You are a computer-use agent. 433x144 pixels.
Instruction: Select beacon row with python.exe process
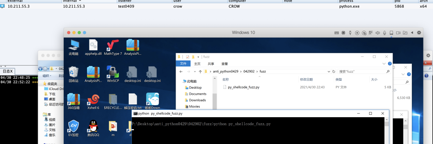(216, 6)
